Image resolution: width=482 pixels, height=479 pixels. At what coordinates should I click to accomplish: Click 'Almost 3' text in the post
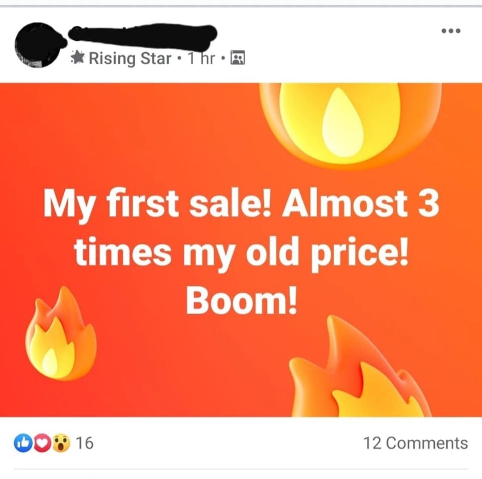coord(361,203)
